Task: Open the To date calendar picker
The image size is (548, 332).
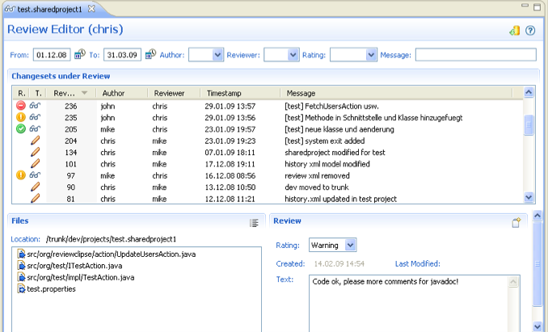Action: point(150,54)
